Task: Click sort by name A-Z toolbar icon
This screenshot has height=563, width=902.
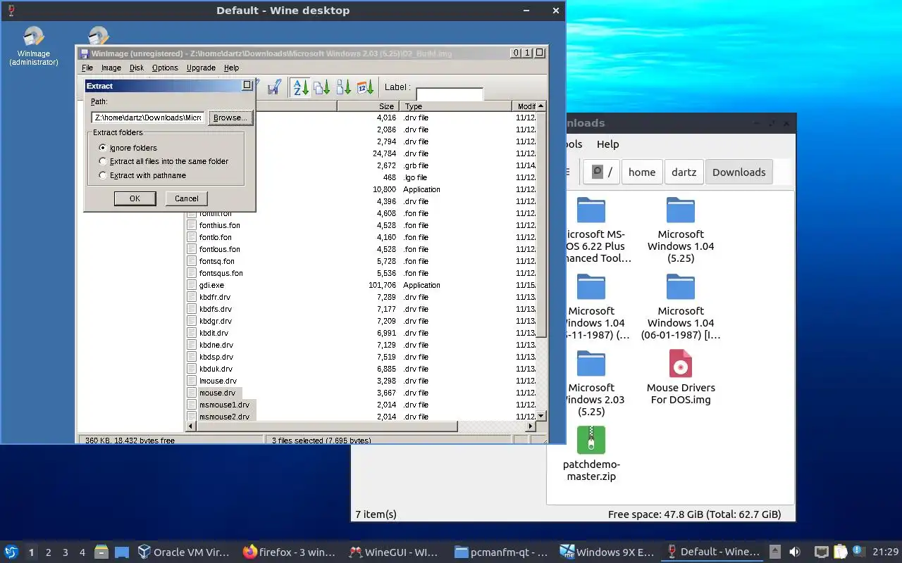Action: (301, 87)
